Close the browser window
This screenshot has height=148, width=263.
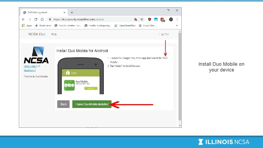[x=177, y=10]
